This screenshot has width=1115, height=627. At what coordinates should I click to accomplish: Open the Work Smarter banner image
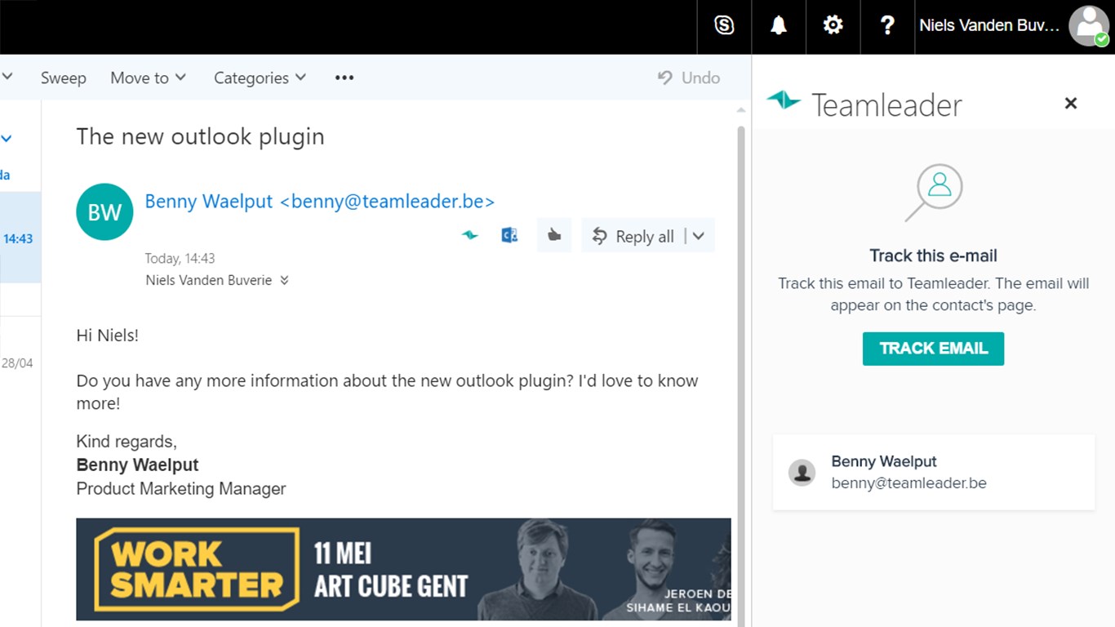pyautogui.click(x=403, y=569)
